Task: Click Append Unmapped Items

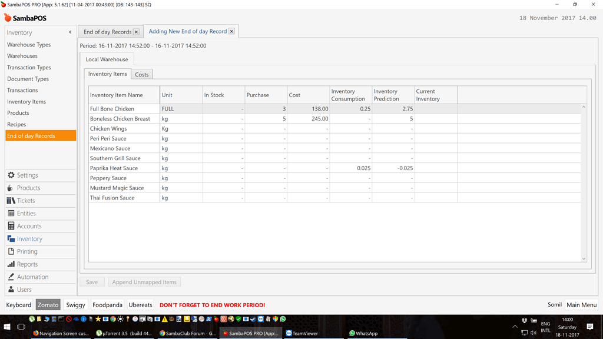Action: [x=144, y=282]
